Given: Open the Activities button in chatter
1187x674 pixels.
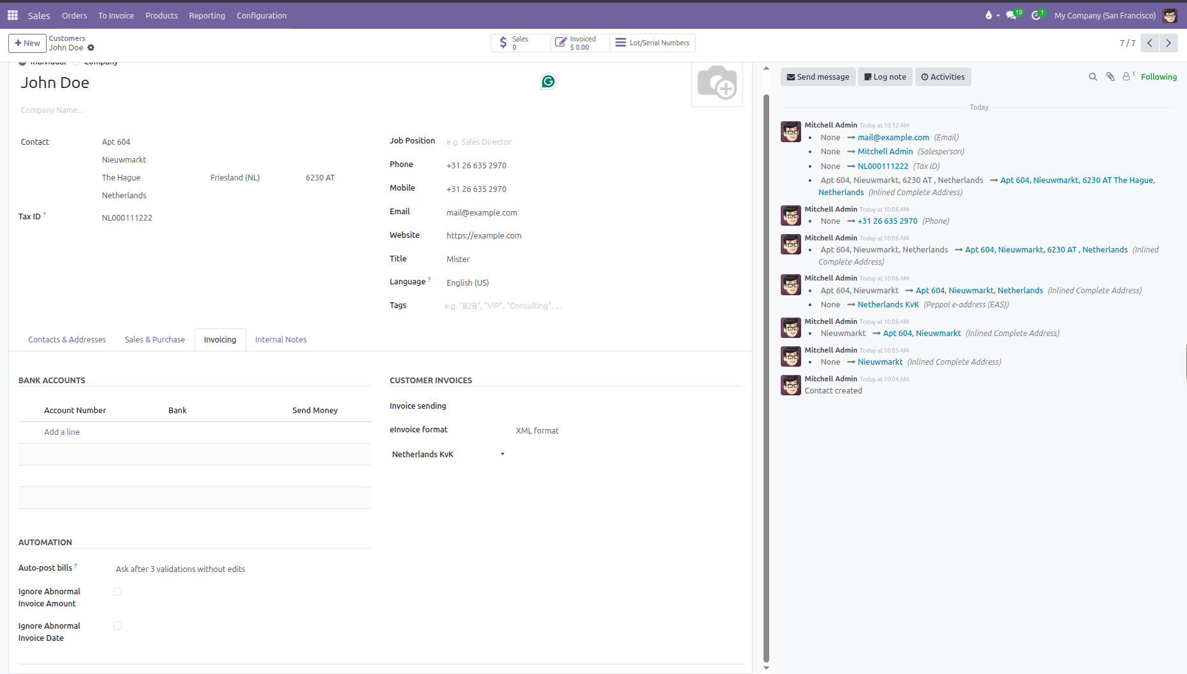Looking at the screenshot, I should coord(943,77).
